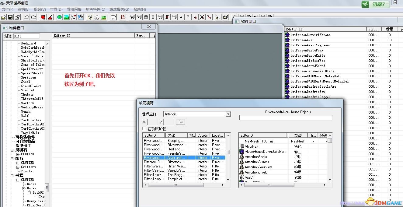Open the 帮助(H) menu
The image size is (403, 207).
[140, 9]
